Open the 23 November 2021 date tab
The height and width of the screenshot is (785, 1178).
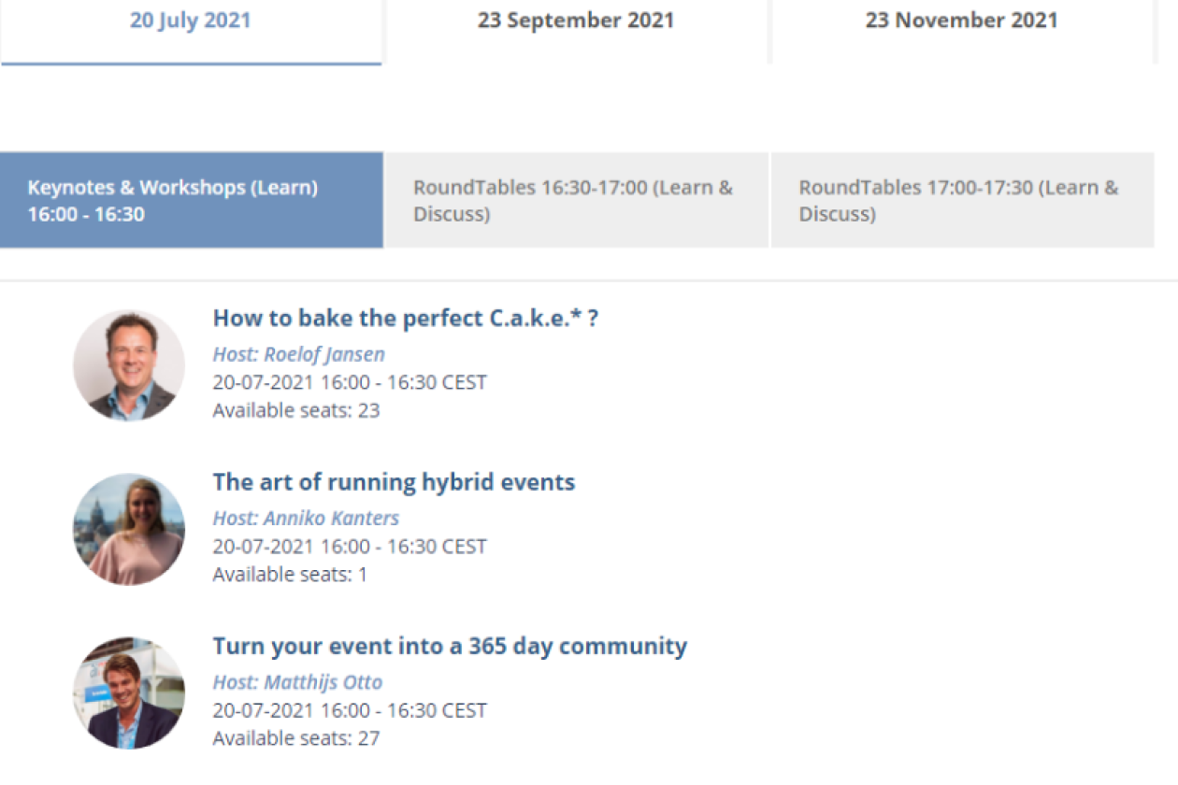(x=961, y=21)
